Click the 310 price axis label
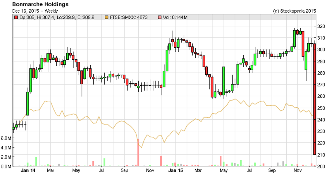Screen dimensions: 333x178 321,38
